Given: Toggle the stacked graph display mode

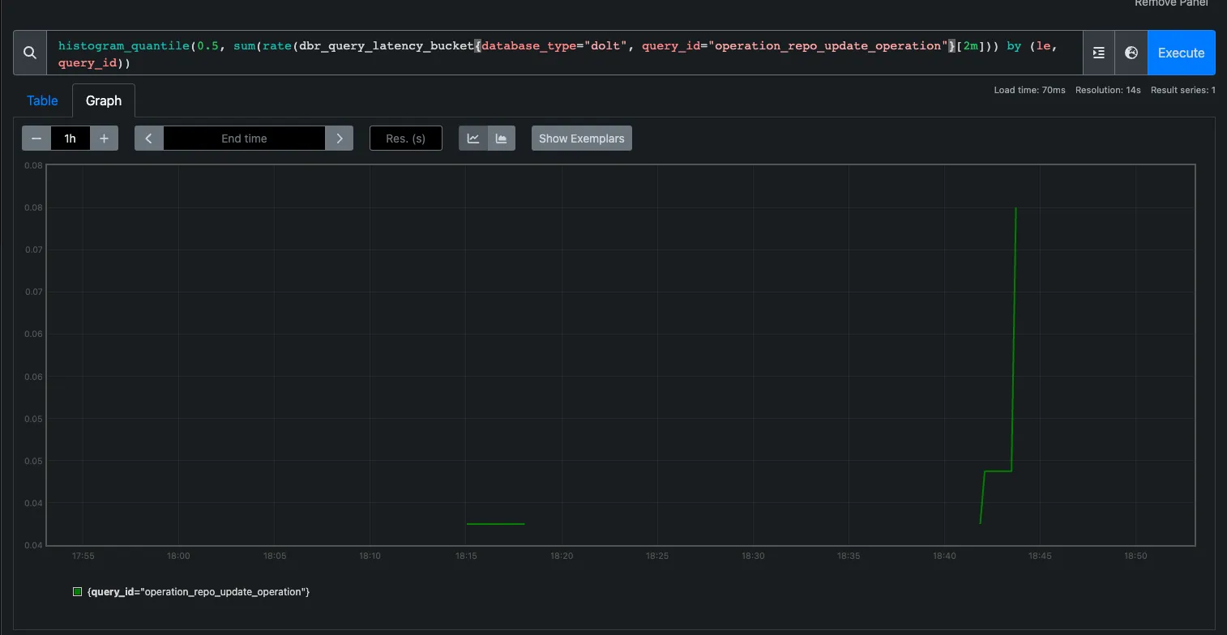Looking at the screenshot, I should click(x=501, y=138).
